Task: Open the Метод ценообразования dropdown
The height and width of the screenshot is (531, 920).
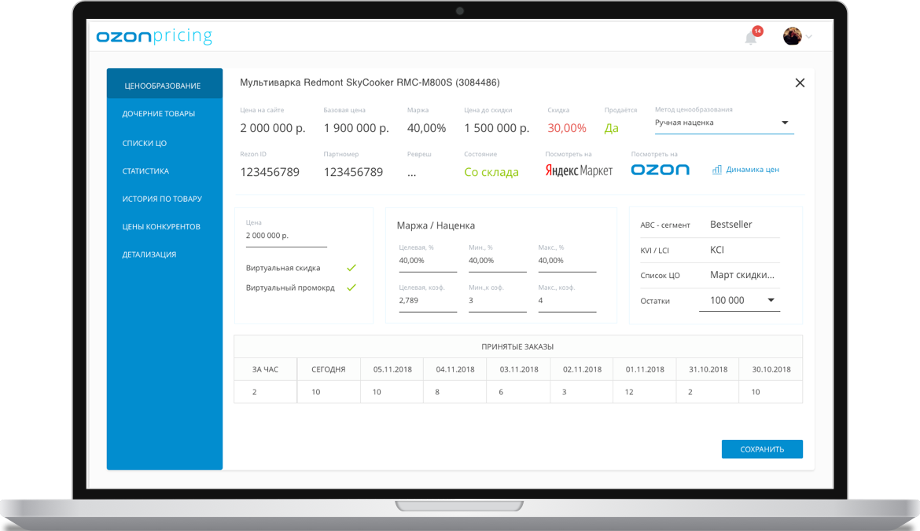Action: [x=724, y=123]
